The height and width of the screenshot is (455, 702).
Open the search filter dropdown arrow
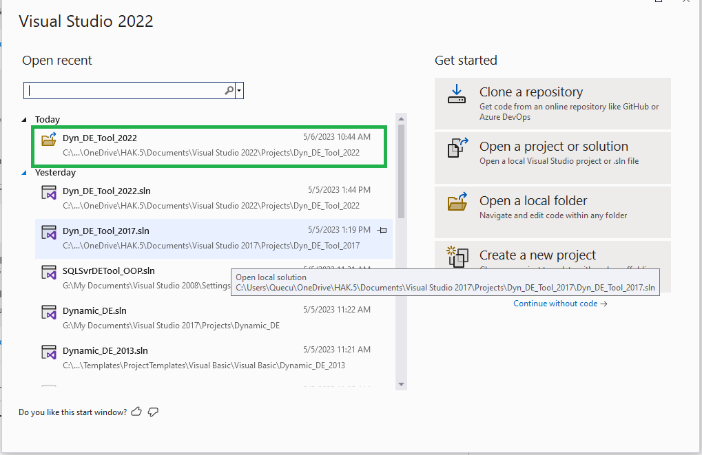238,90
